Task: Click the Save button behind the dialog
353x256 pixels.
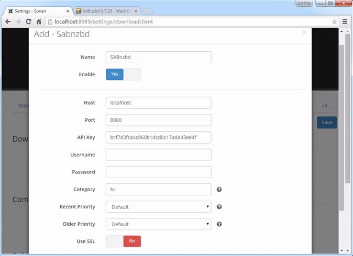Action: coord(327,123)
